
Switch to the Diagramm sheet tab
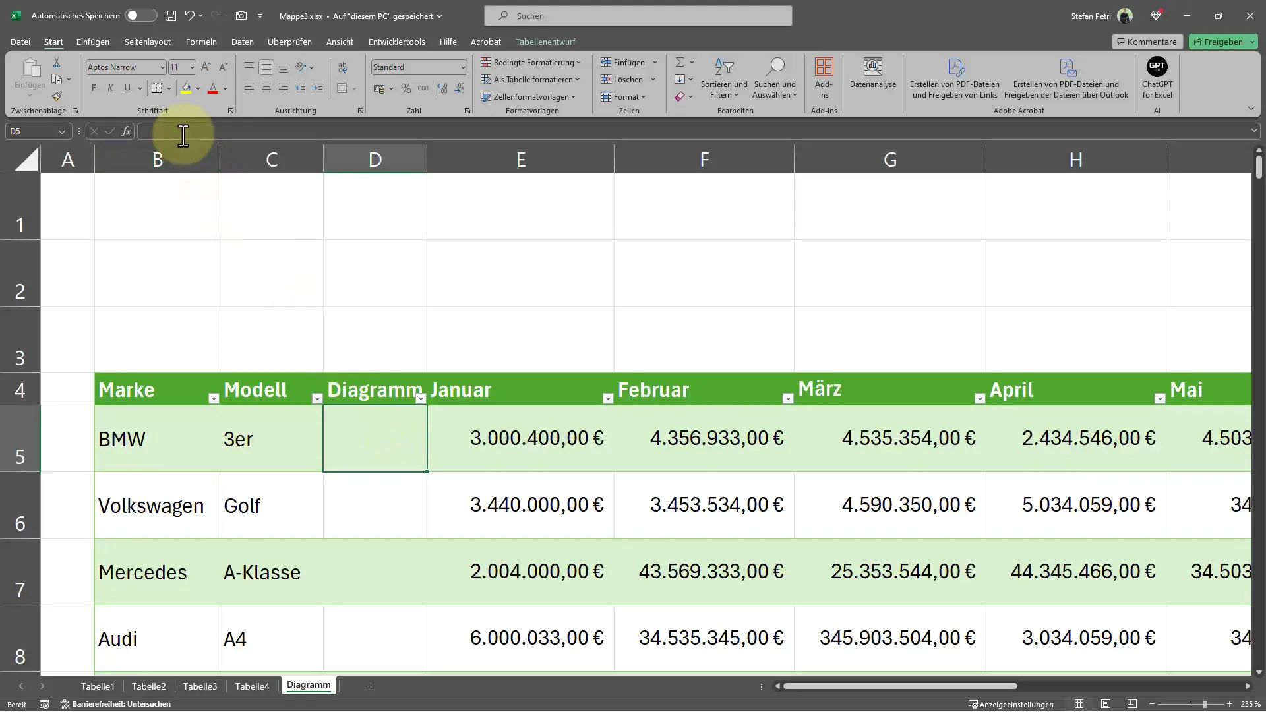pos(309,686)
